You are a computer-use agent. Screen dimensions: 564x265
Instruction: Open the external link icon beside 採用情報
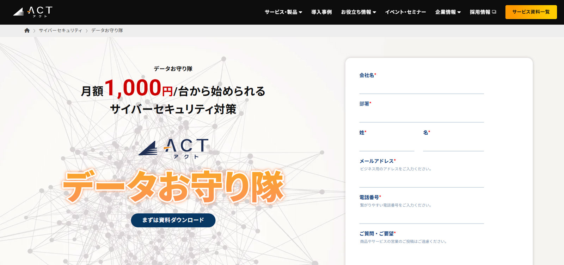click(494, 12)
